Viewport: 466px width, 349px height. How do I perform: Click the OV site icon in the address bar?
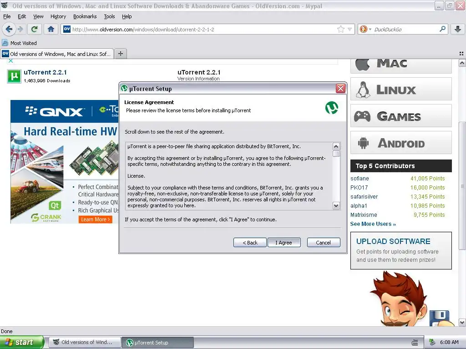point(67,29)
